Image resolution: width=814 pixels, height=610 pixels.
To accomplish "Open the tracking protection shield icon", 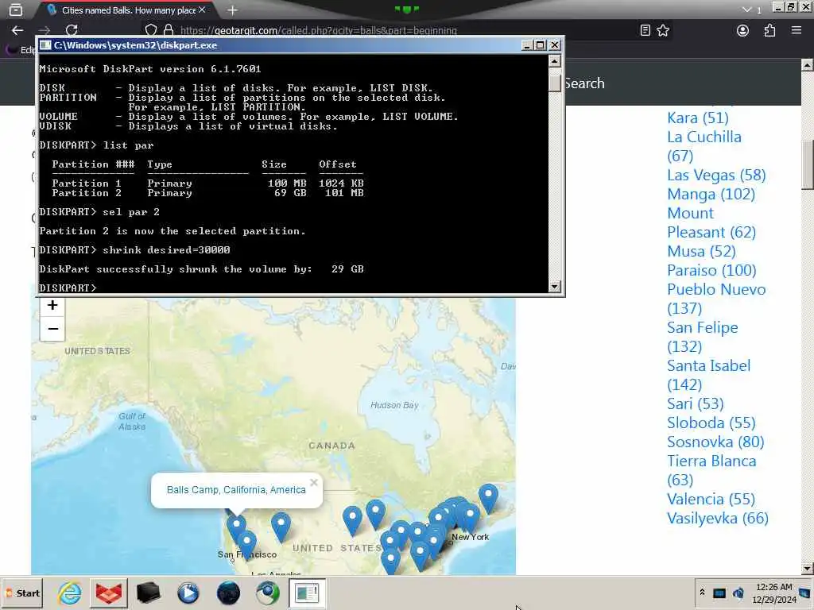I will point(150,31).
